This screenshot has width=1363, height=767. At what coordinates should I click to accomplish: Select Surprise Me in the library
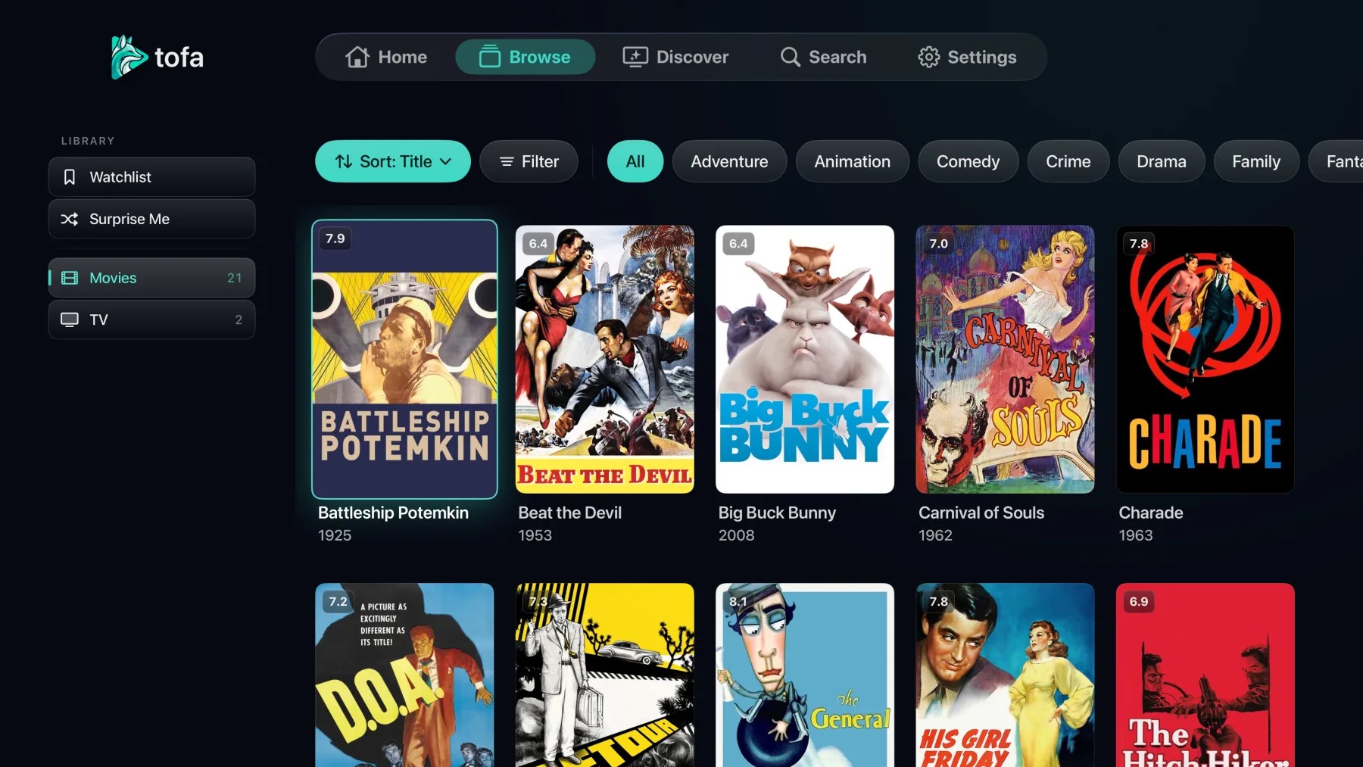(x=151, y=219)
